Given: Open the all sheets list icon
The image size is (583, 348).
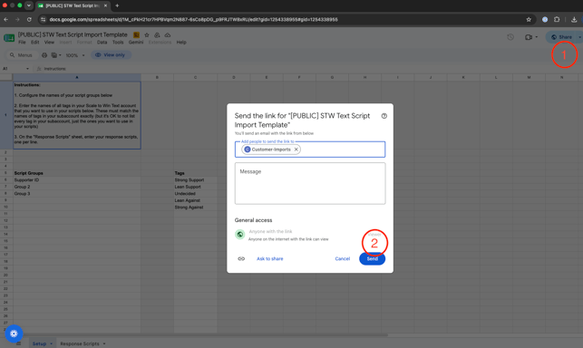Looking at the screenshot, I should click(19, 343).
